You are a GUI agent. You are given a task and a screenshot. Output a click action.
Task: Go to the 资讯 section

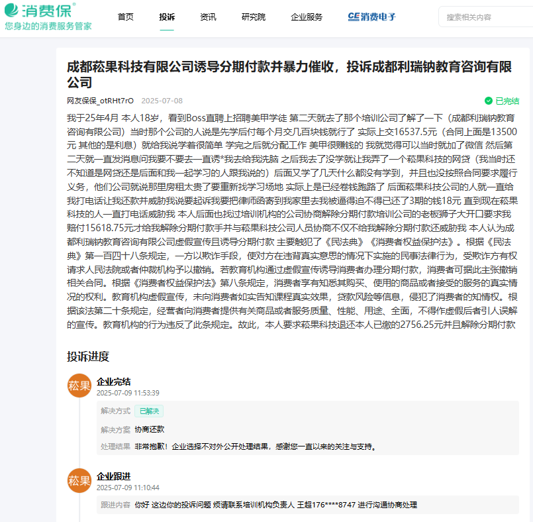coord(208,17)
